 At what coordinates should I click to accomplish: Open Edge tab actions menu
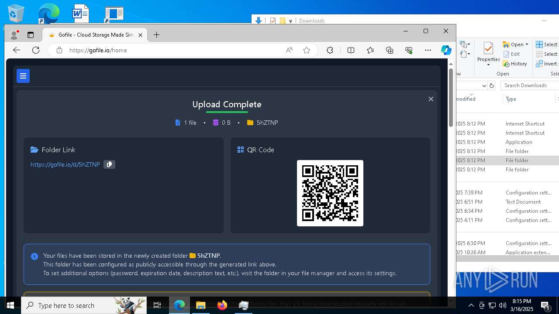click(x=31, y=35)
